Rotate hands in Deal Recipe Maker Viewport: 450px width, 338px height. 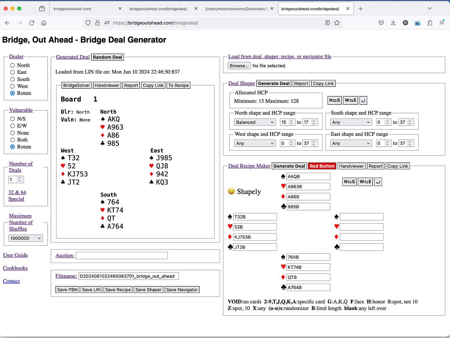coord(378,182)
